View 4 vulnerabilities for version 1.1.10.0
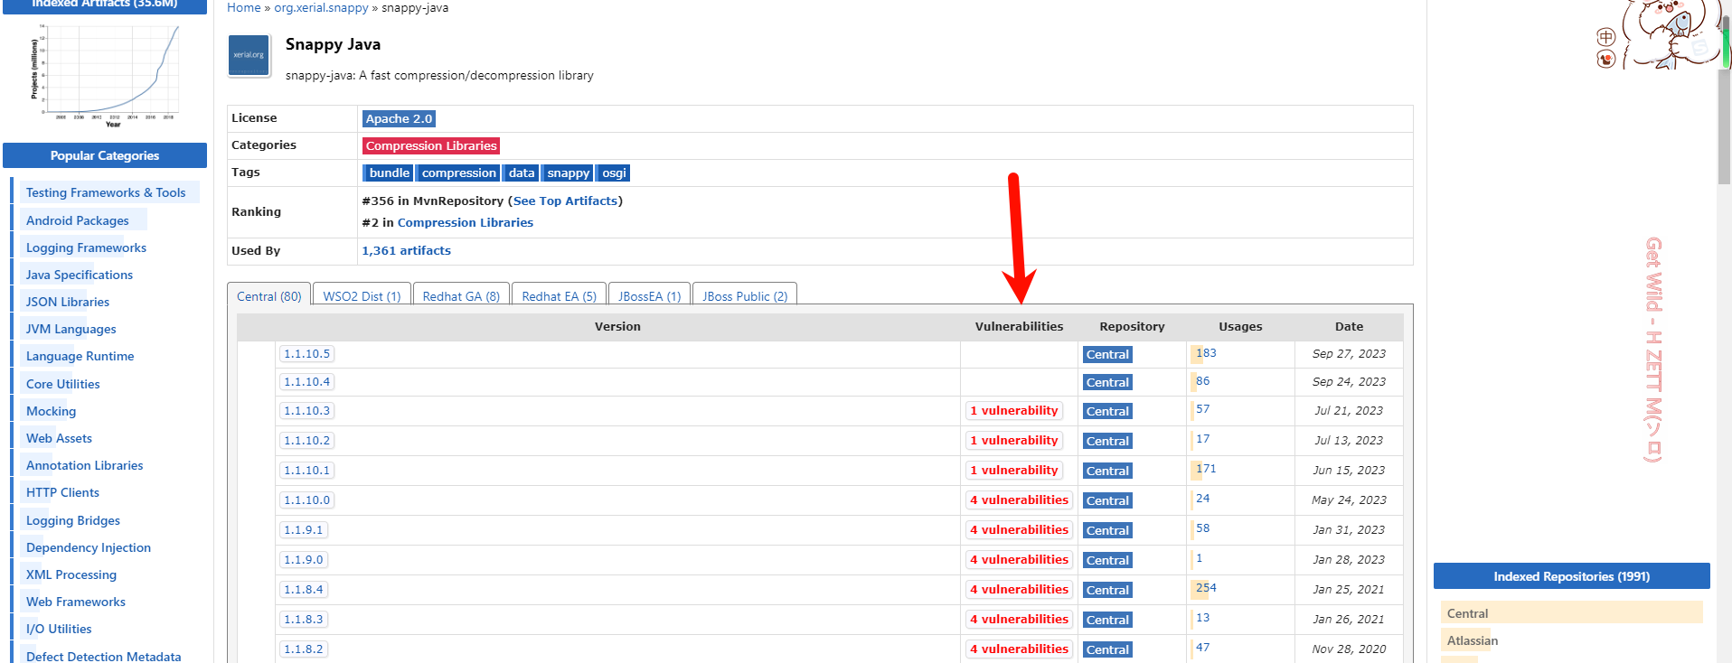 (1019, 500)
